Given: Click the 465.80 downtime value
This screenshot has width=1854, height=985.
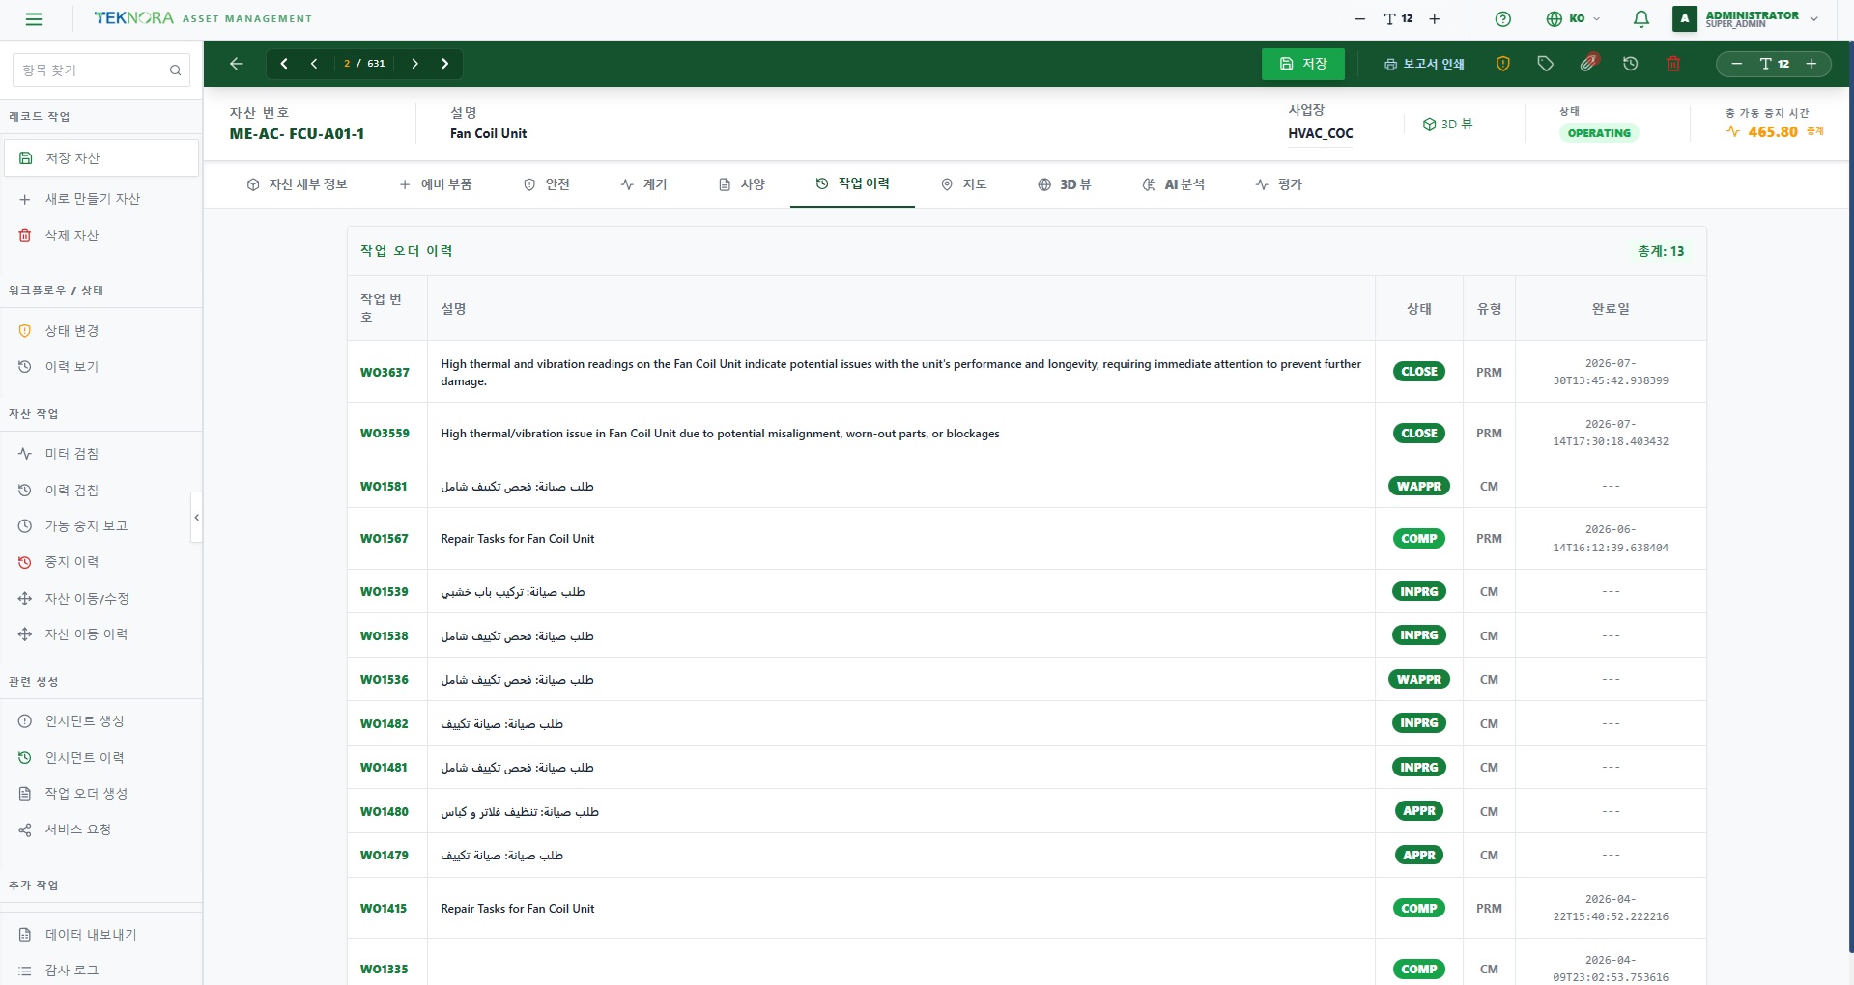Looking at the screenshot, I should click(1772, 132).
